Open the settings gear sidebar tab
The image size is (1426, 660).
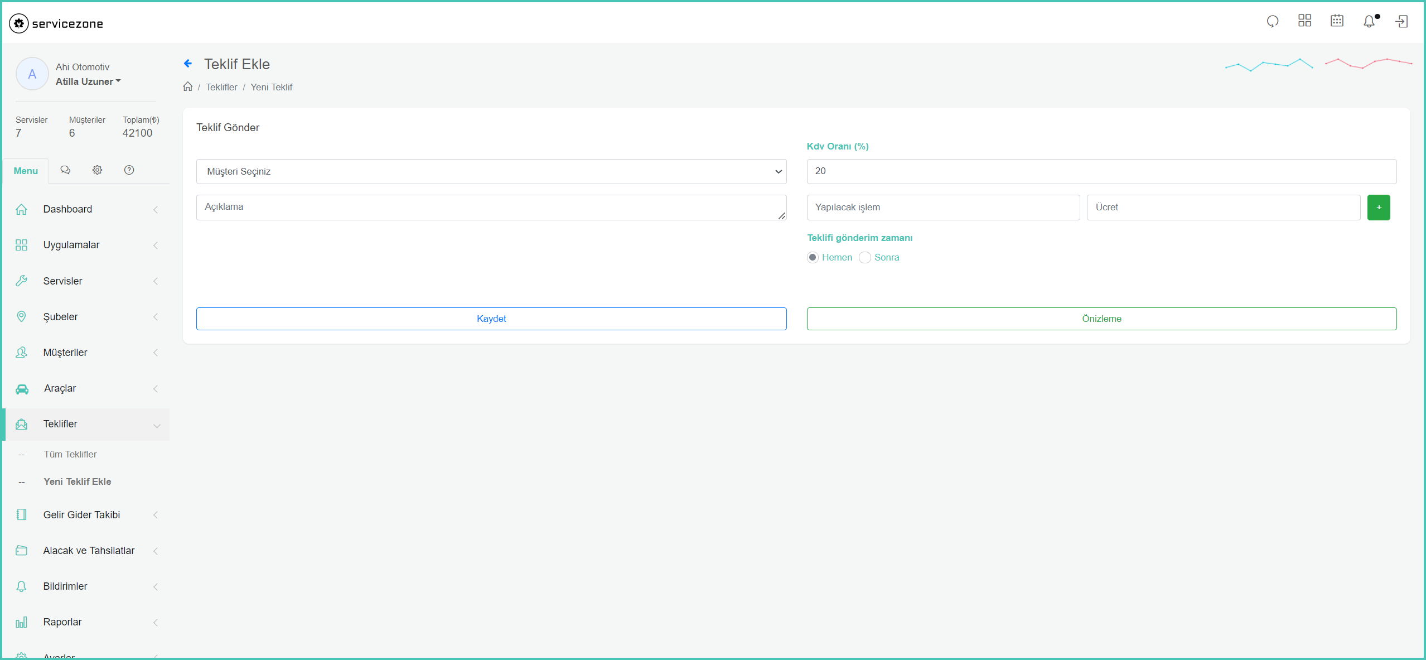point(97,170)
